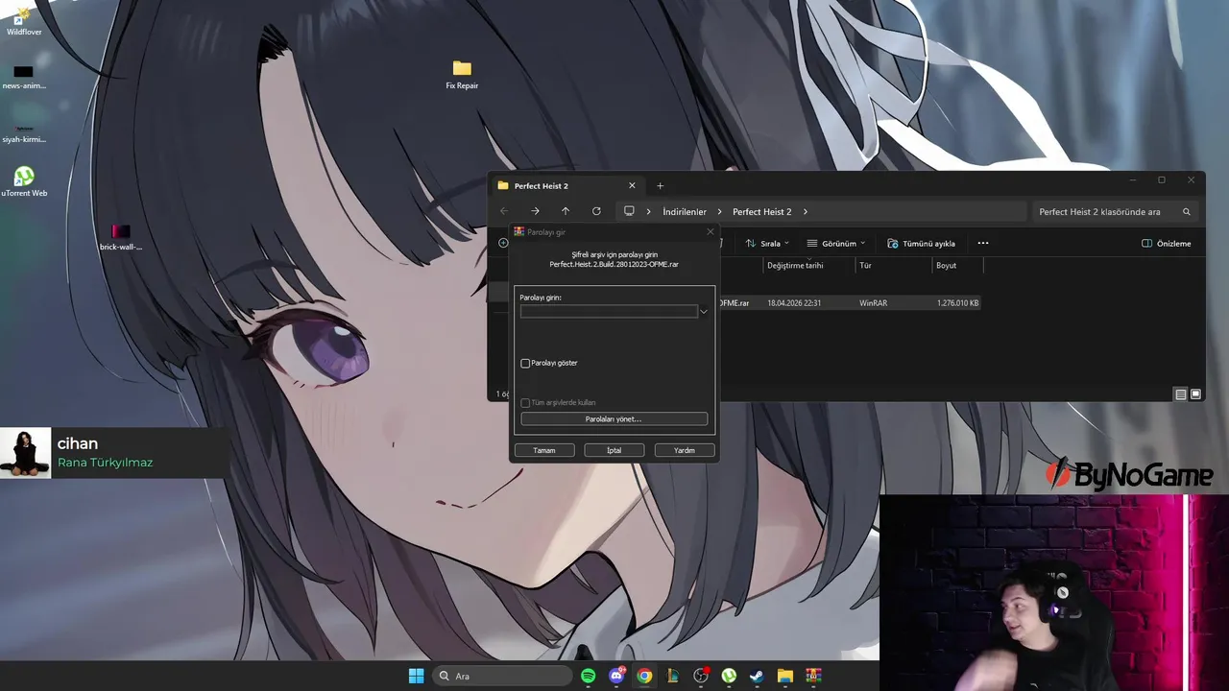Open the Görünüm view dropdown
The width and height of the screenshot is (1229, 691).
[x=836, y=244]
